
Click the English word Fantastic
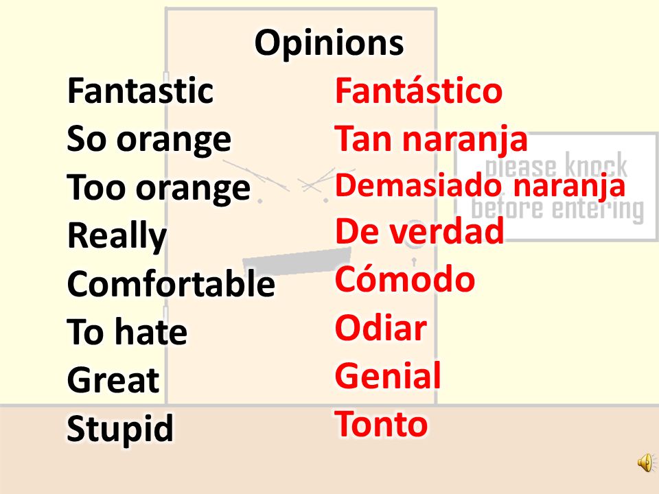pyautogui.click(x=140, y=91)
